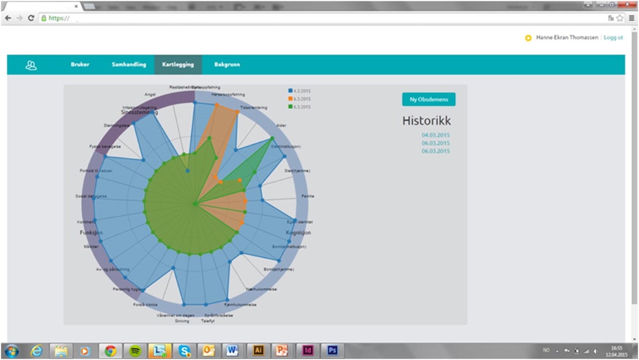The height and width of the screenshot is (360, 639).
Task: Switch to the Samhandling tab
Action: point(129,64)
